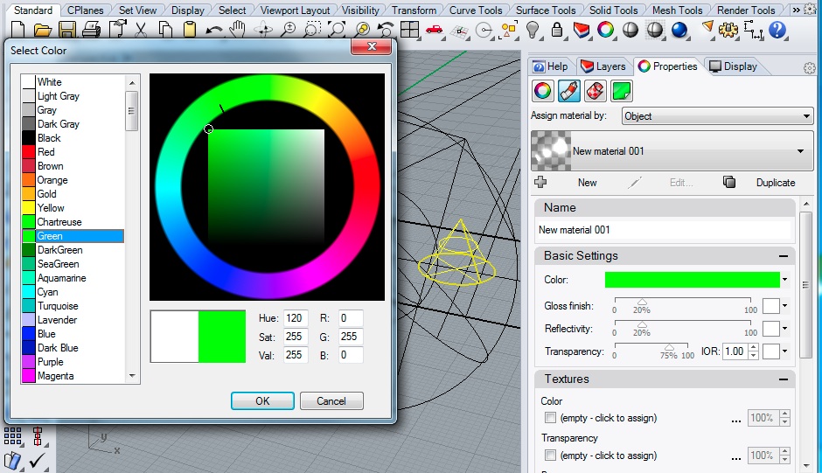Click the Transparency slider handle at 75%
The image size is (822, 473).
pos(669,348)
